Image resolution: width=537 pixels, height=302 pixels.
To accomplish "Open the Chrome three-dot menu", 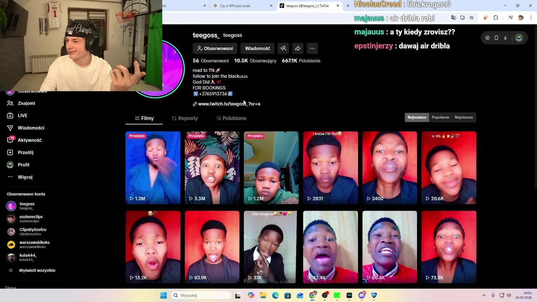I will point(531,18).
